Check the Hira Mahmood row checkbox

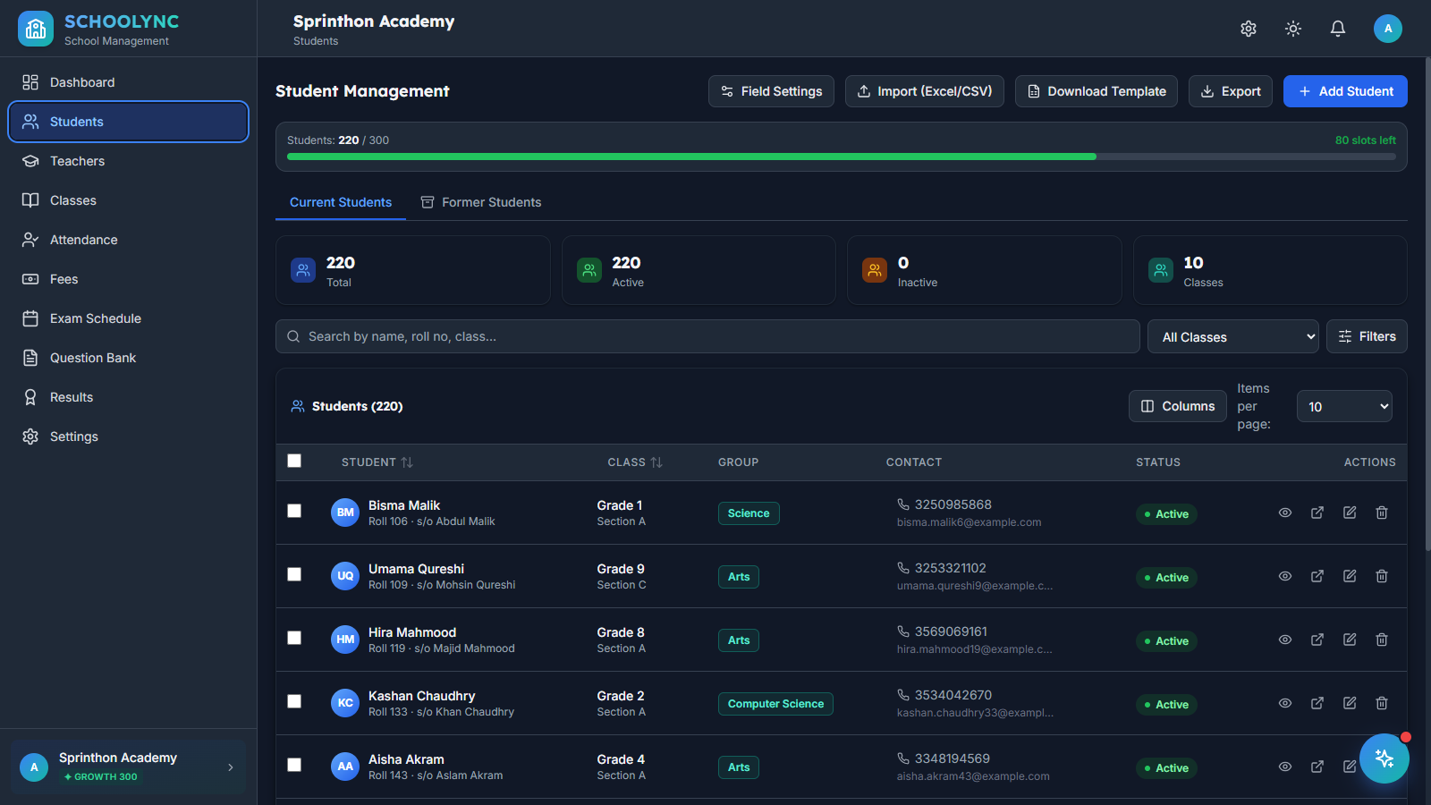pyautogui.click(x=294, y=638)
